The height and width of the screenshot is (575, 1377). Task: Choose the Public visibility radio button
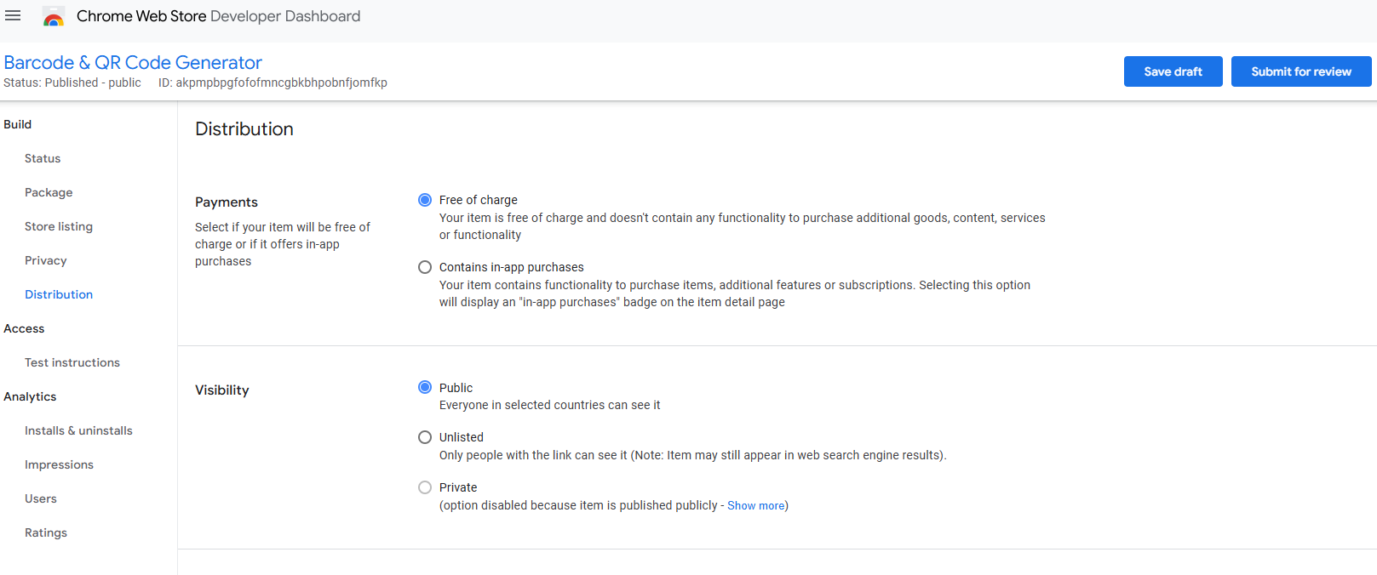pyautogui.click(x=425, y=387)
